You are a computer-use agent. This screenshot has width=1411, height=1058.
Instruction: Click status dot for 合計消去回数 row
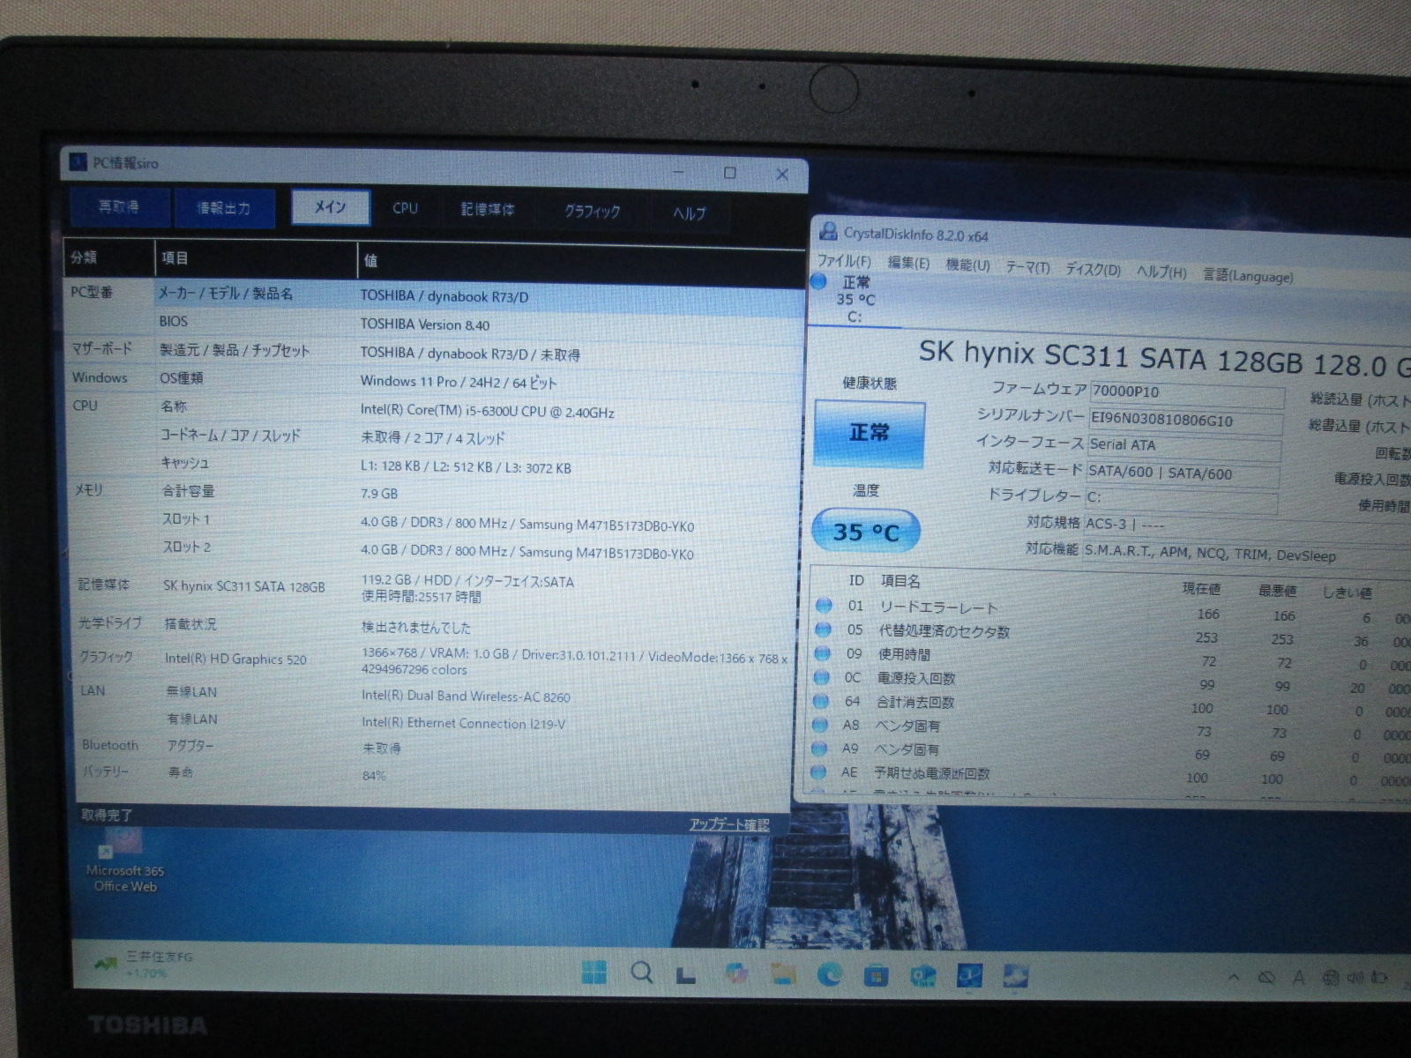click(x=822, y=701)
